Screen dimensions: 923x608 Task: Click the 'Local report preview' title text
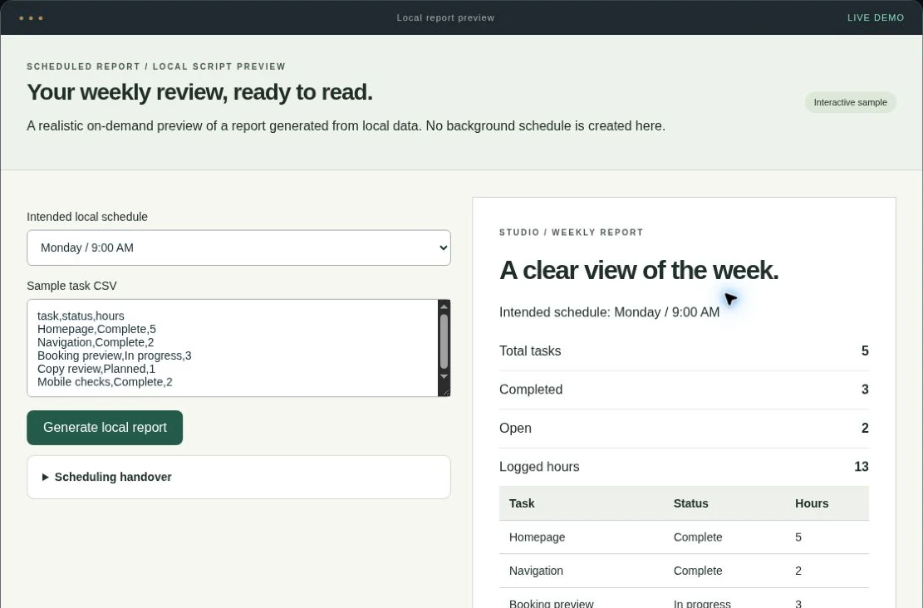pos(445,17)
